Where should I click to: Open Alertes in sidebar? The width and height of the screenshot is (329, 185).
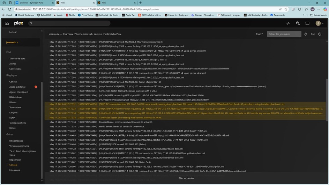point(13,64)
